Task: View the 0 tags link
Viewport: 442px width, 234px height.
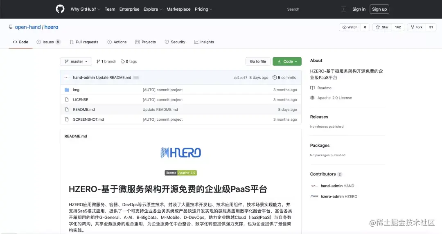Action: point(129,61)
